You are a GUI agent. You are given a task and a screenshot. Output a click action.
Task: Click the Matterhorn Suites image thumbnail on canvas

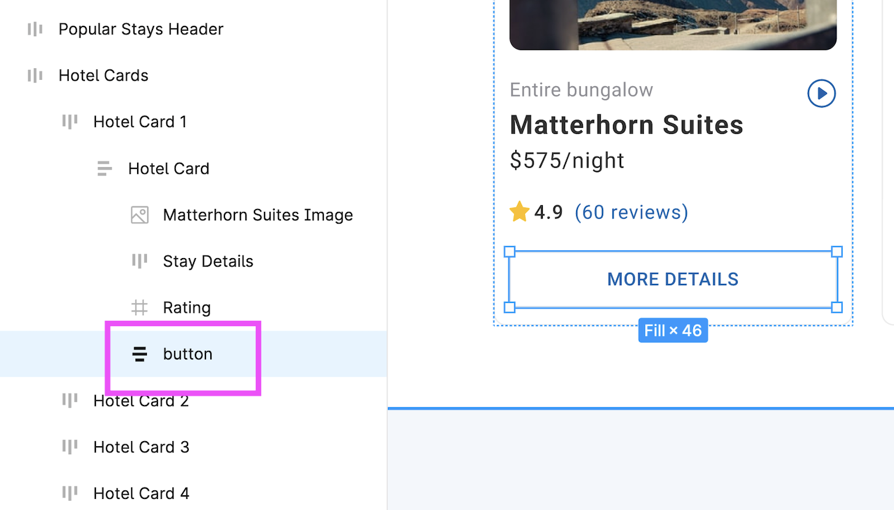pos(673,25)
